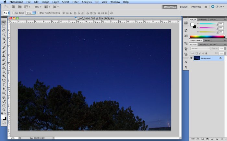Open the Character panel icon
The height and width of the screenshot is (141, 227).
[186, 62]
